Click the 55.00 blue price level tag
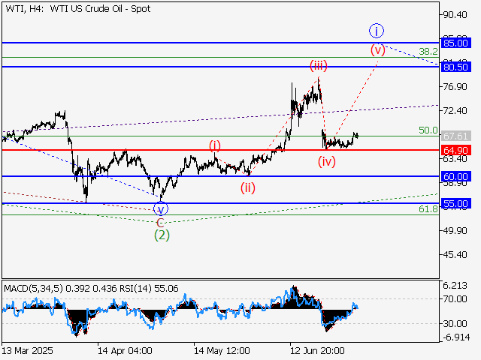This screenshot has height=360, width=481. pyautogui.click(x=456, y=203)
